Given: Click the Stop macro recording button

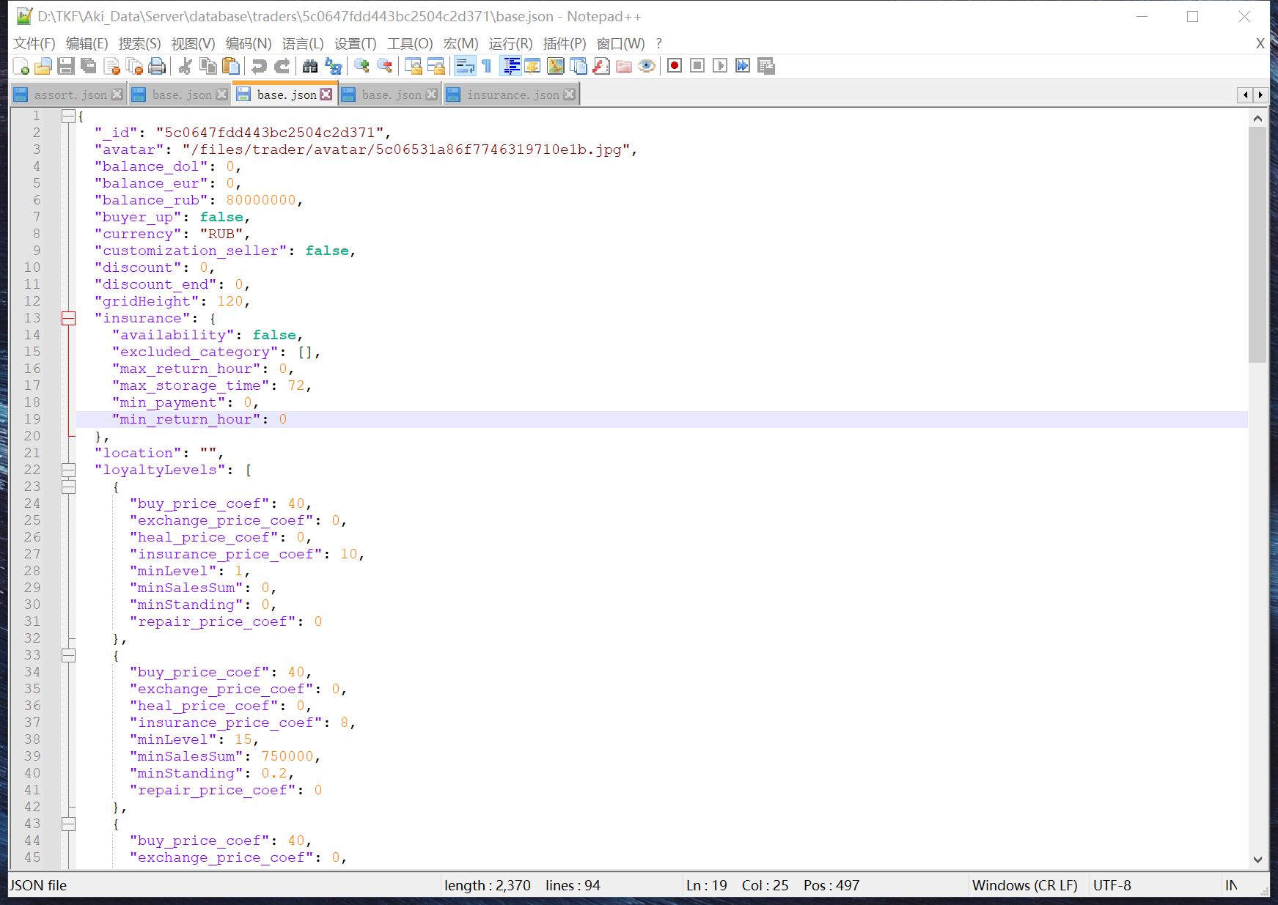Looking at the screenshot, I should (x=698, y=67).
